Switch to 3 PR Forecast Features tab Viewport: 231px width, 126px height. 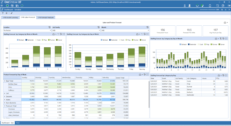click(46, 17)
